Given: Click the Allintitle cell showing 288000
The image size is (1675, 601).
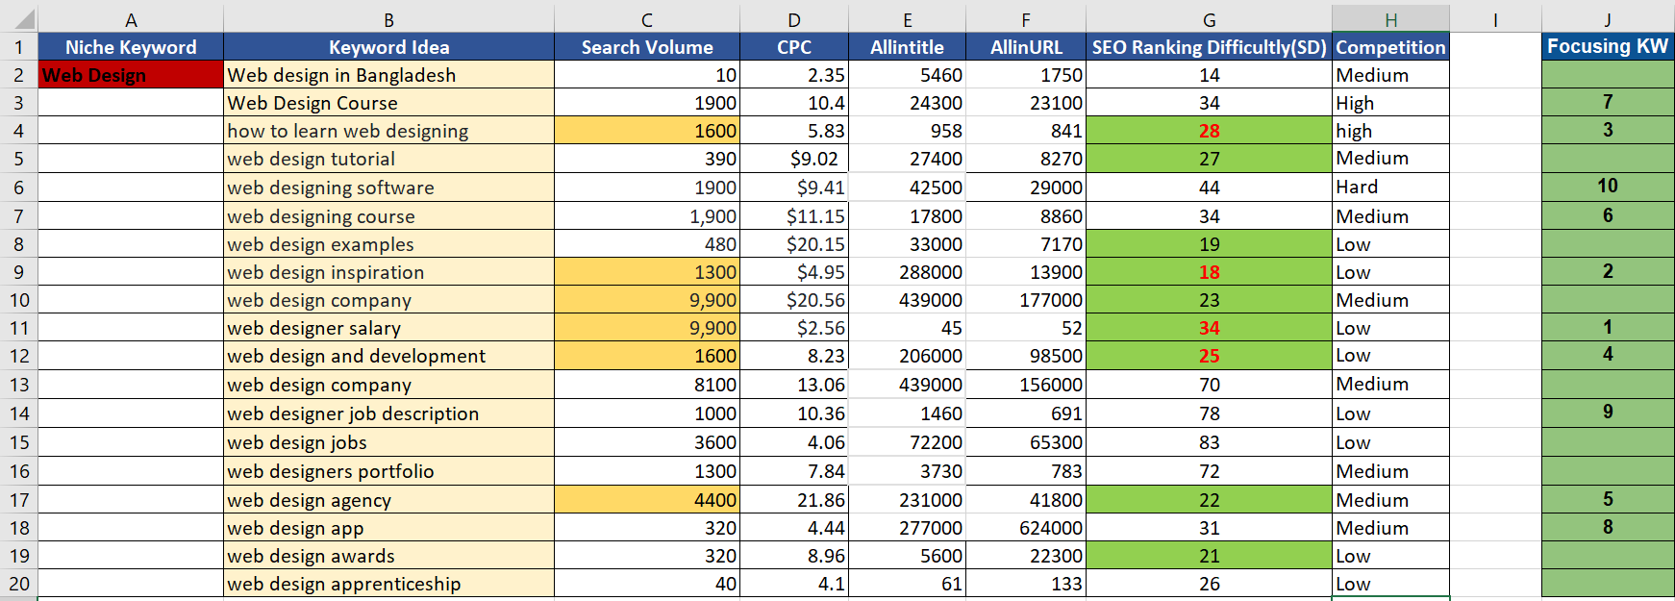Looking at the screenshot, I should point(907,272).
